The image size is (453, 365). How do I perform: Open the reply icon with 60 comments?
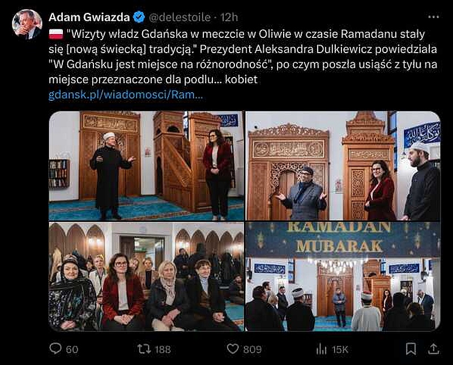tap(55, 349)
